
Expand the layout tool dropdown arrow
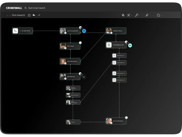(x=131, y=15)
